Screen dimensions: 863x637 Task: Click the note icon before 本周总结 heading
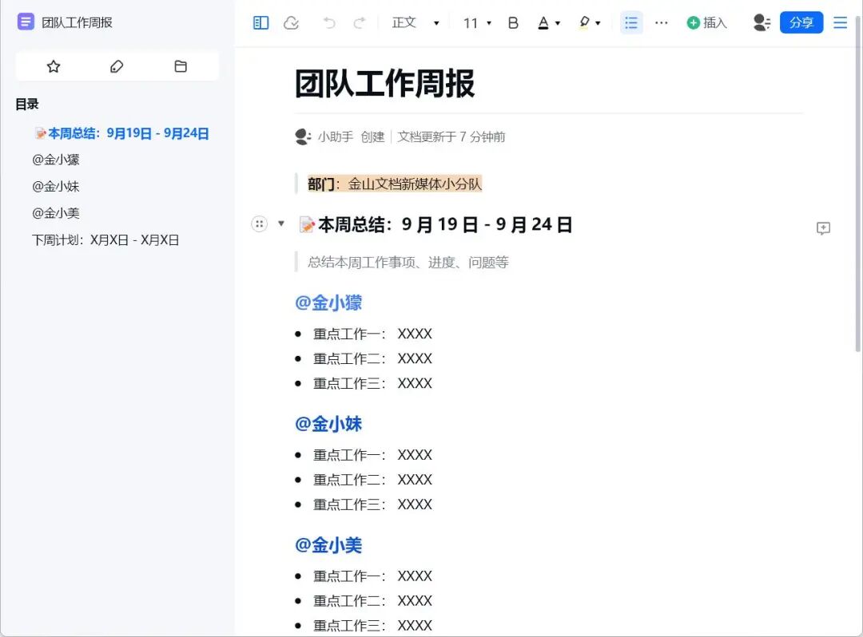(x=307, y=225)
